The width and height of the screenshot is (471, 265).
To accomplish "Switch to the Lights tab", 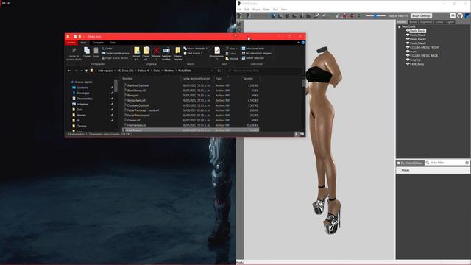I will (450, 22).
